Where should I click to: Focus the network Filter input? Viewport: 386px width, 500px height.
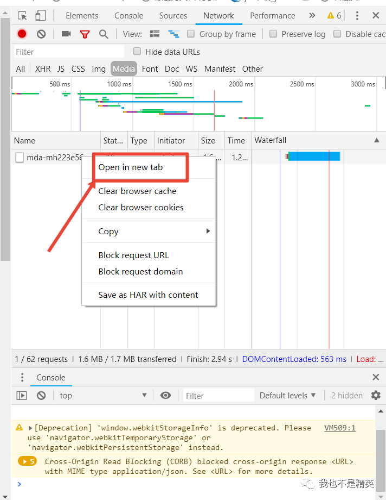point(69,52)
